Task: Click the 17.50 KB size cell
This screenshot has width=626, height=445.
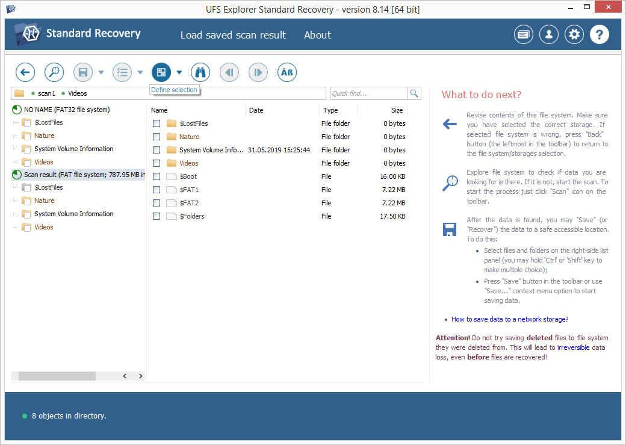Action: point(393,216)
